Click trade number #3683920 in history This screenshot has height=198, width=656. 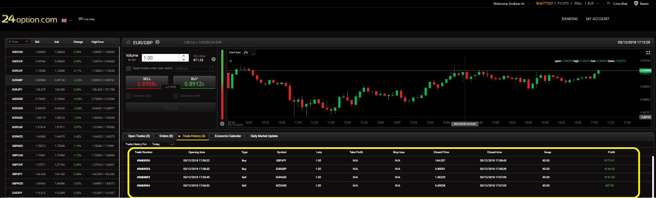(x=143, y=160)
